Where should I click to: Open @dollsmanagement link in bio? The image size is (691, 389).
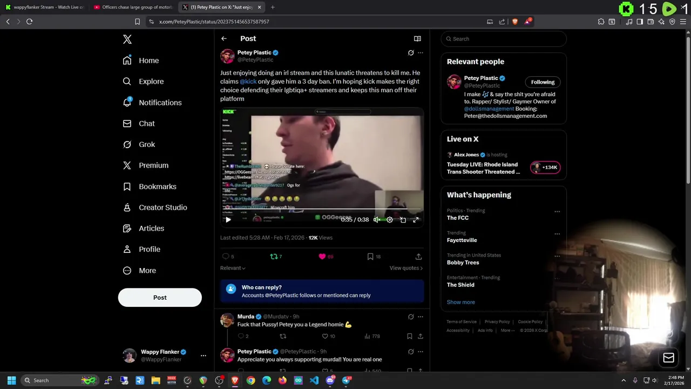pos(489,109)
